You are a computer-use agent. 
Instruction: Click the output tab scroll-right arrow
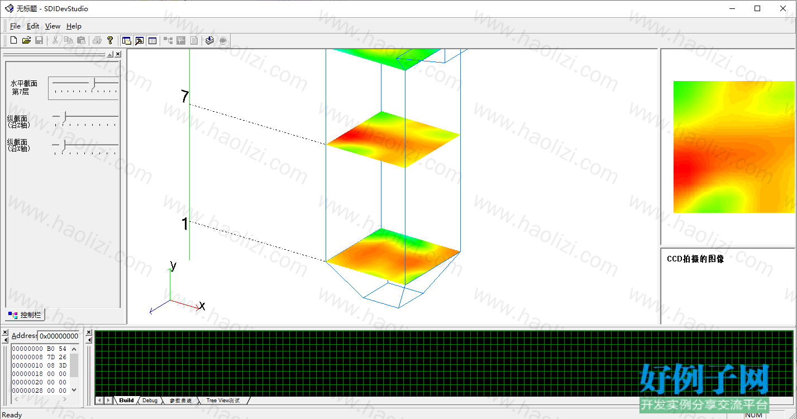pyautogui.click(x=108, y=401)
